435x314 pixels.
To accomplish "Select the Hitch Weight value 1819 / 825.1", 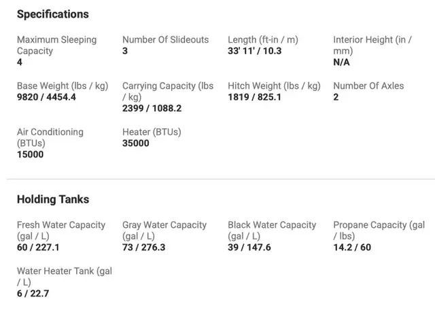I will click(x=254, y=97).
